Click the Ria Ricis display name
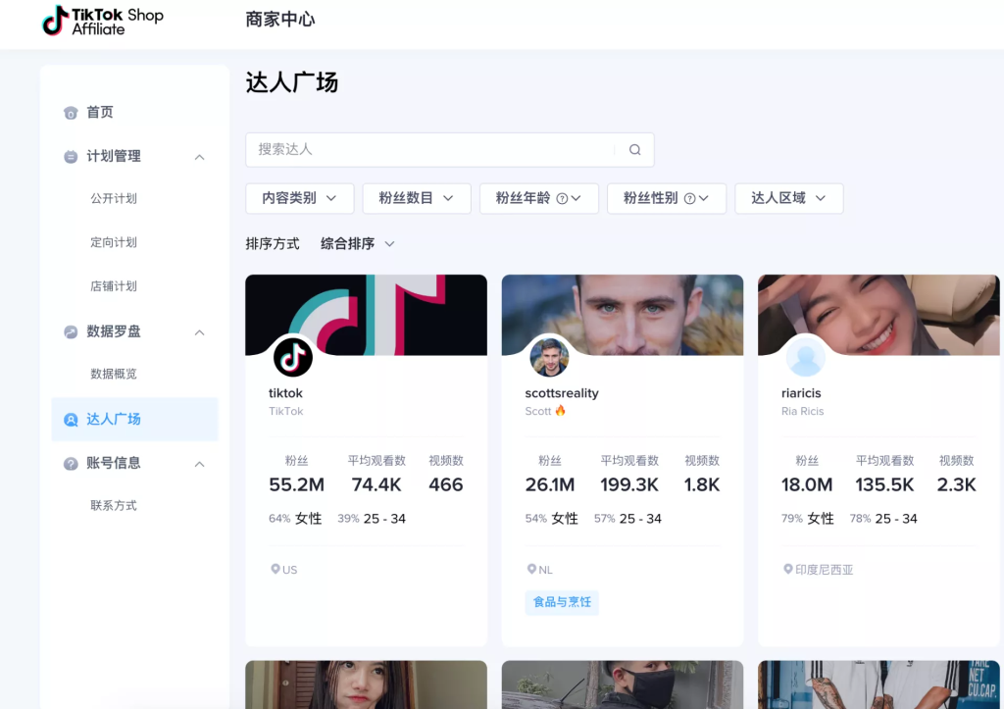This screenshot has height=709, width=1004. click(x=802, y=411)
